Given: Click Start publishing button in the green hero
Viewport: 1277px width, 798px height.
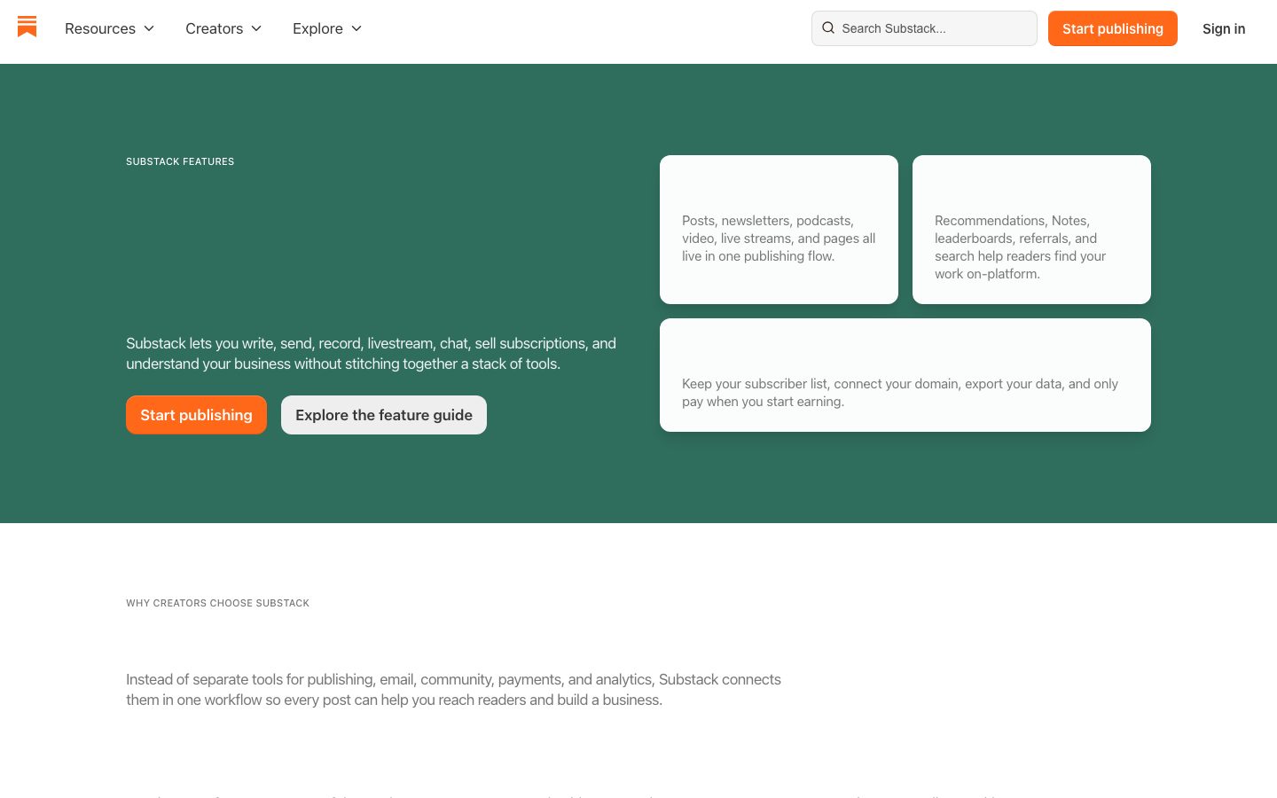Looking at the screenshot, I should coord(196,415).
